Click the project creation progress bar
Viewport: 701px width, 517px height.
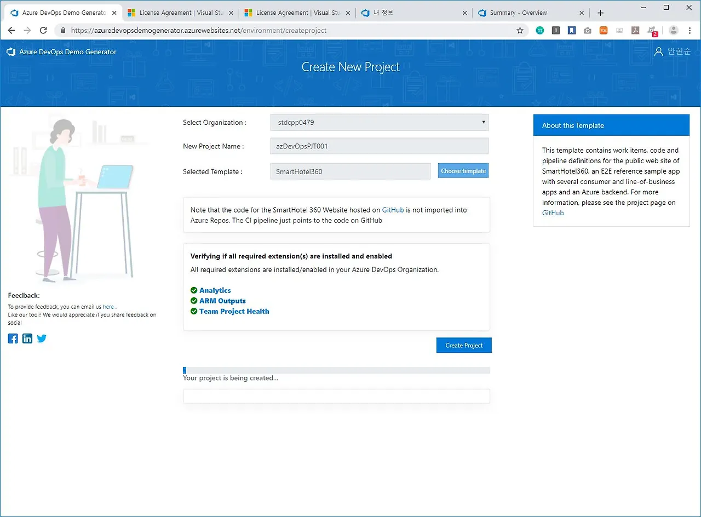pos(336,370)
